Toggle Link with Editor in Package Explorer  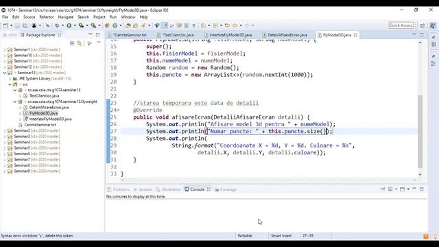tap(80, 43)
